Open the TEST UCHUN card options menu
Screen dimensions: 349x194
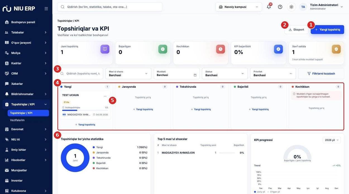coord(105,96)
